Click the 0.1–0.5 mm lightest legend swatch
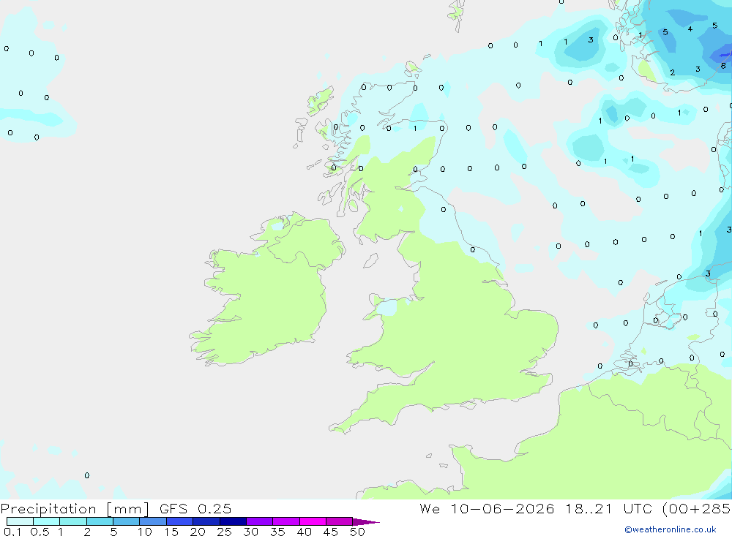Image resolution: width=732 pixels, height=536 pixels. pyautogui.click(x=20, y=521)
